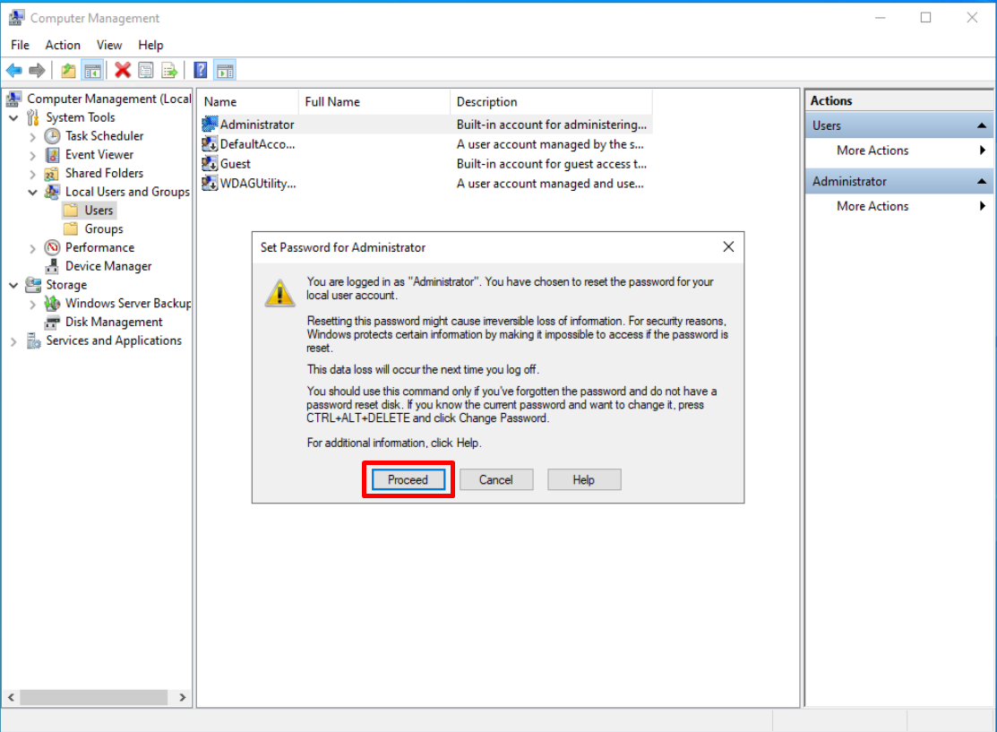Sort the list by the Name column header
Viewport: 997px width, 732px height.
point(248,102)
